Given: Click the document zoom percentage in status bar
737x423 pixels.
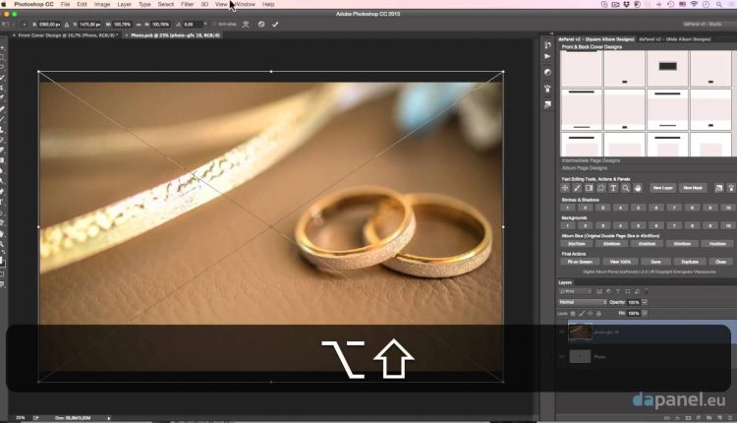Looking at the screenshot, I should pos(21,418).
